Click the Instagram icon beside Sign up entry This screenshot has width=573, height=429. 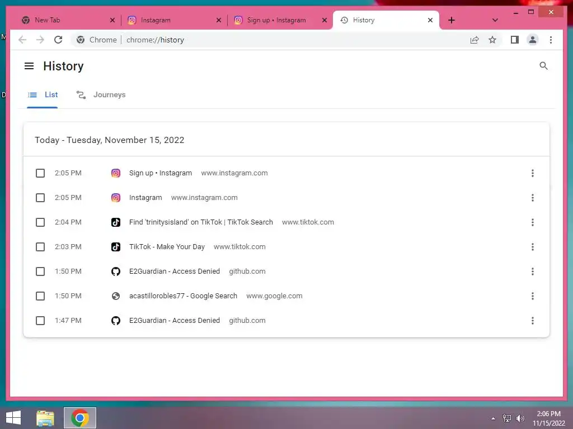[116, 173]
